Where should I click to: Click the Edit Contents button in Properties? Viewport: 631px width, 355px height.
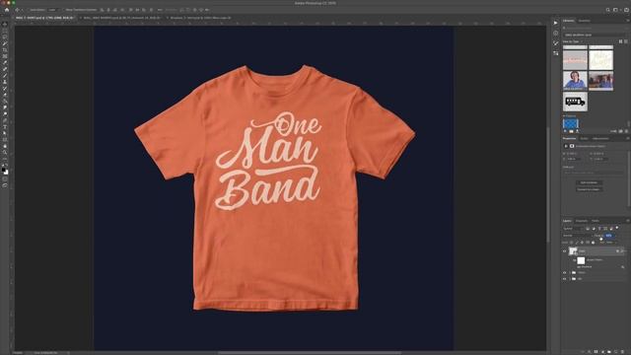[590, 182]
